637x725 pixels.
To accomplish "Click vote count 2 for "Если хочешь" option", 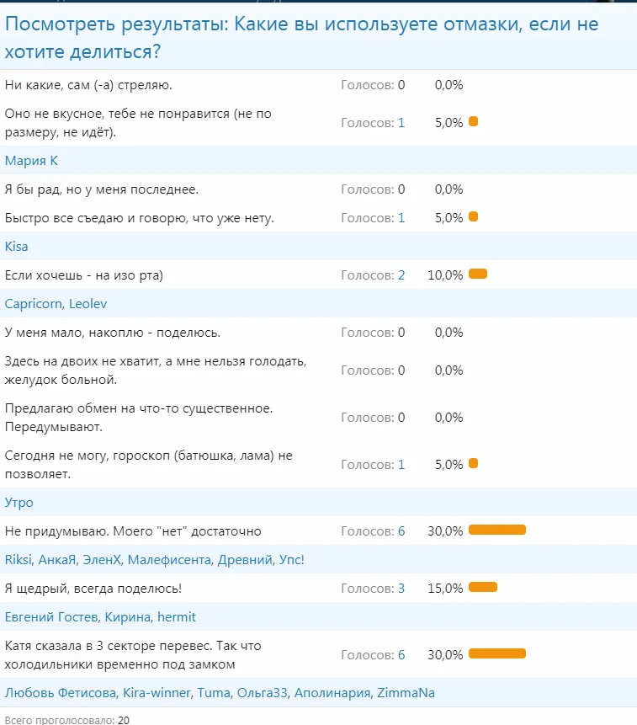I will pos(401,275).
